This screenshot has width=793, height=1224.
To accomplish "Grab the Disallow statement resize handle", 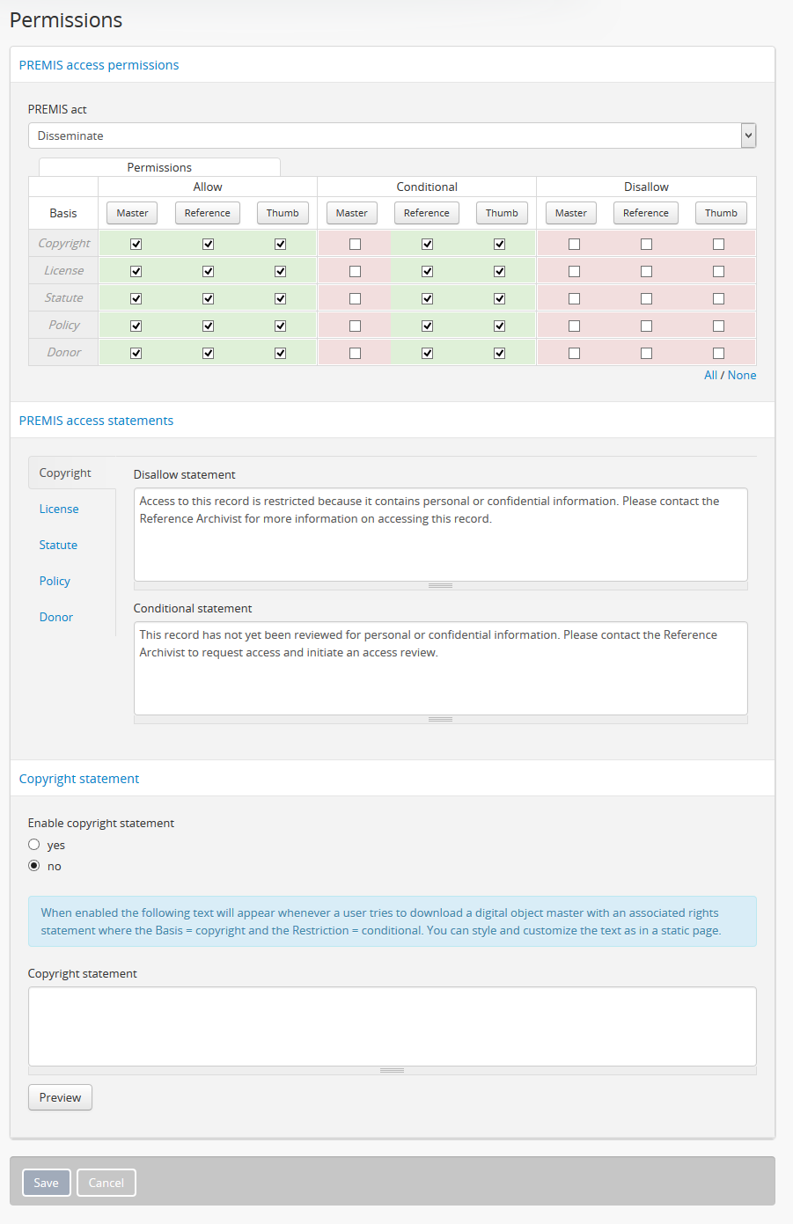I will tap(440, 585).
